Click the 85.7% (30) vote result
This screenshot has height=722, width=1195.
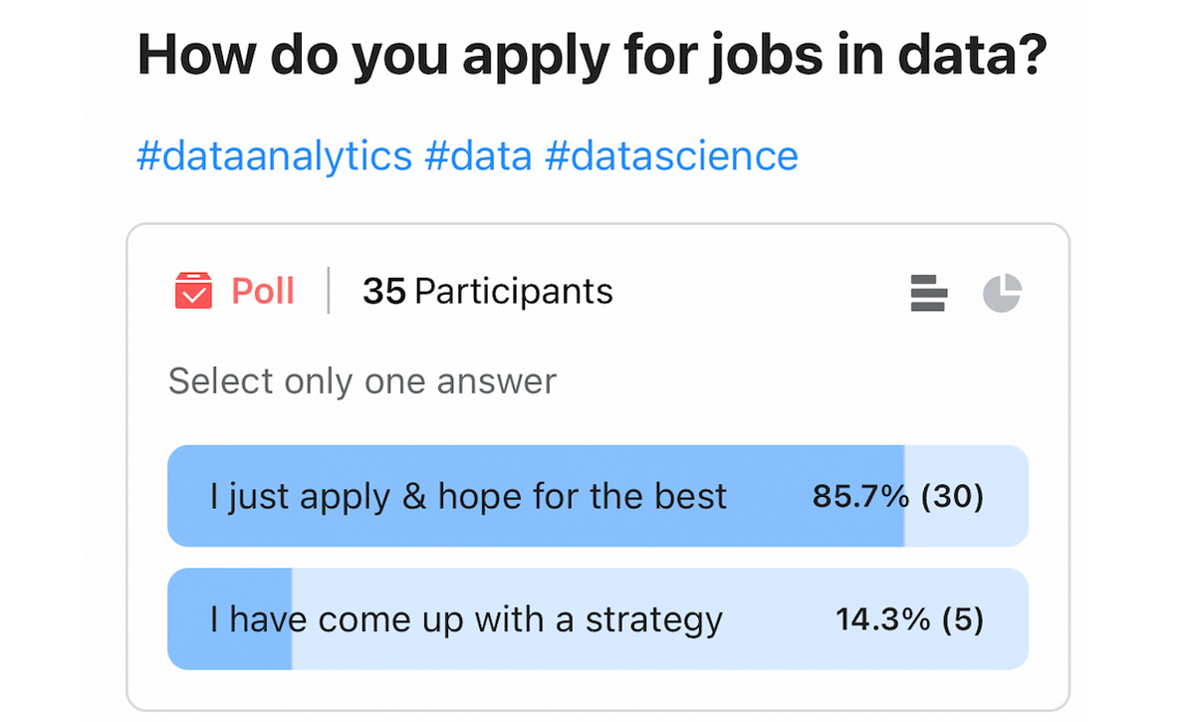(897, 496)
